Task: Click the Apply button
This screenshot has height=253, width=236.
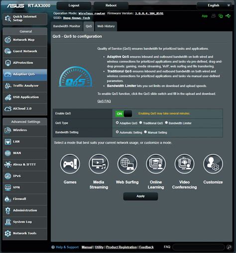Action: point(140,196)
